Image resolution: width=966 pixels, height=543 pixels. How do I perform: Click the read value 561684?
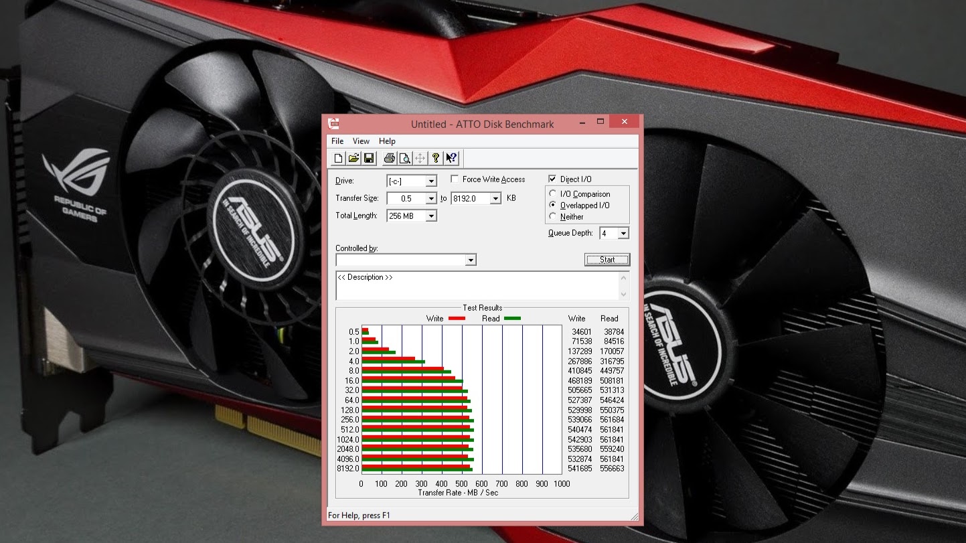(x=612, y=420)
